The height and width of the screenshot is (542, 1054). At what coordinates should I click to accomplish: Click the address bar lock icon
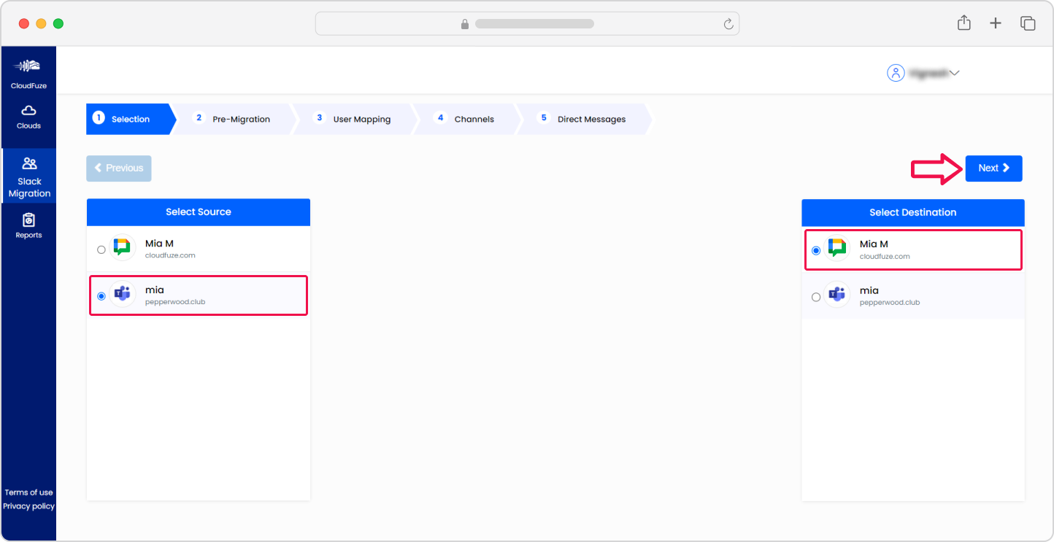(465, 24)
